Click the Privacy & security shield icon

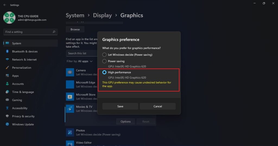pos(7,116)
